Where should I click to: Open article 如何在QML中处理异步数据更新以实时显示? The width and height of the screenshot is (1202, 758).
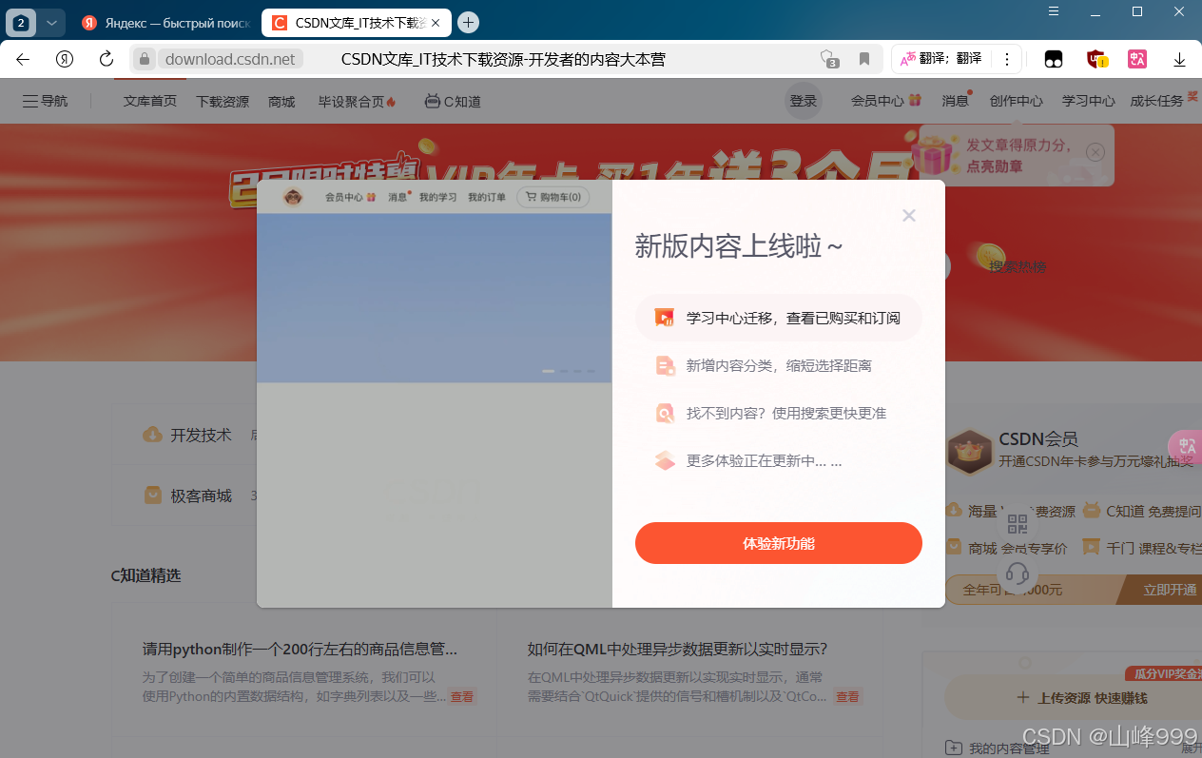pos(677,649)
